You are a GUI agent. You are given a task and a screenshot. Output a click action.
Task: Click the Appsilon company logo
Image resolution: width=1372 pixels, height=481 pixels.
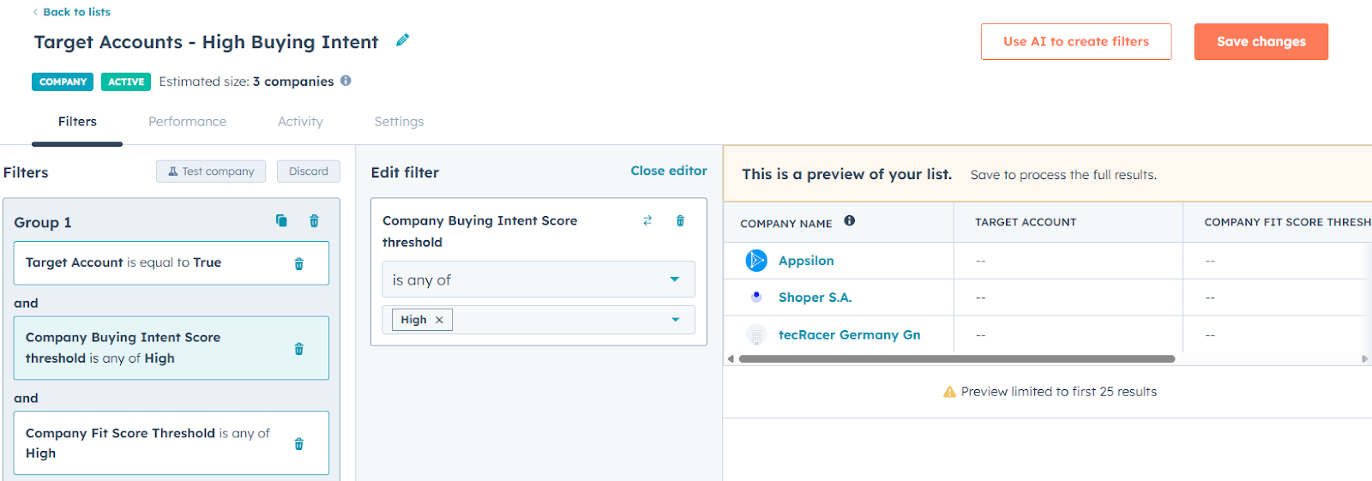[756, 260]
